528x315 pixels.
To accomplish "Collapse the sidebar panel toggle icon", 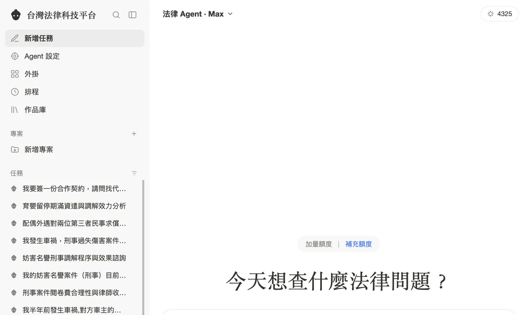I will (133, 15).
